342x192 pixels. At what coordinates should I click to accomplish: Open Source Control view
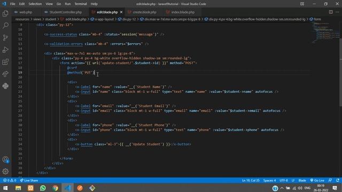point(5,38)
